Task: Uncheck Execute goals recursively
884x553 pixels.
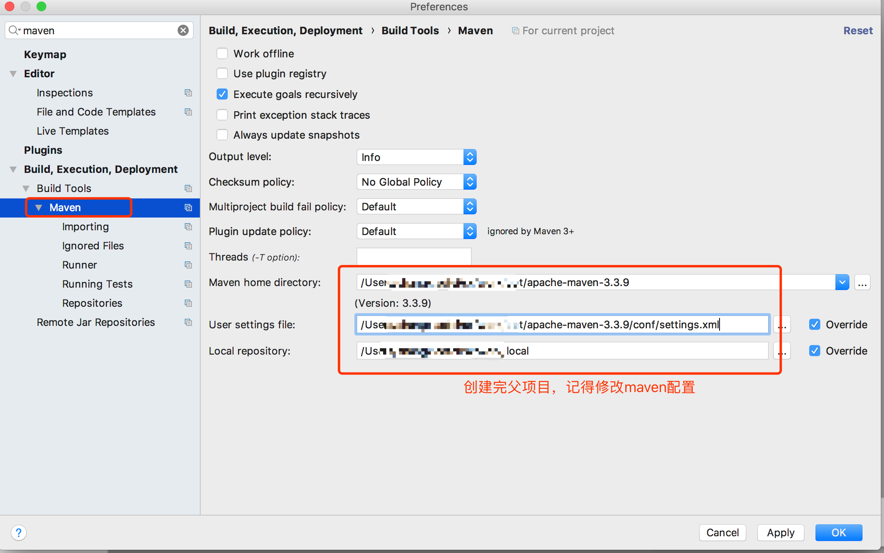Action: tap(222, 94)
